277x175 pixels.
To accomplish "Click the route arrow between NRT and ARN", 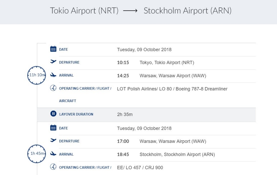I will [130, 11].
